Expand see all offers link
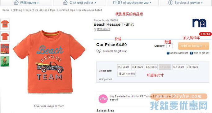The image size is (212, 113). pyautogui.click(x=114, y=99)
